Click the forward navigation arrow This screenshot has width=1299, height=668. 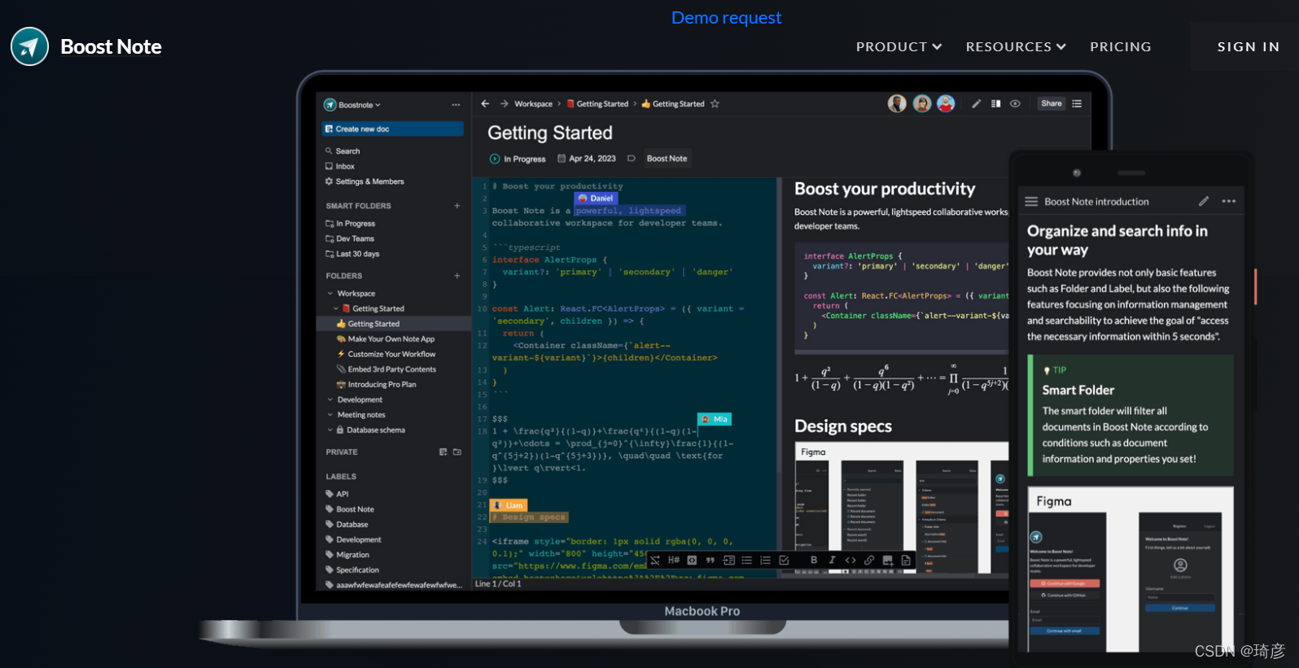tap(504, 104)
